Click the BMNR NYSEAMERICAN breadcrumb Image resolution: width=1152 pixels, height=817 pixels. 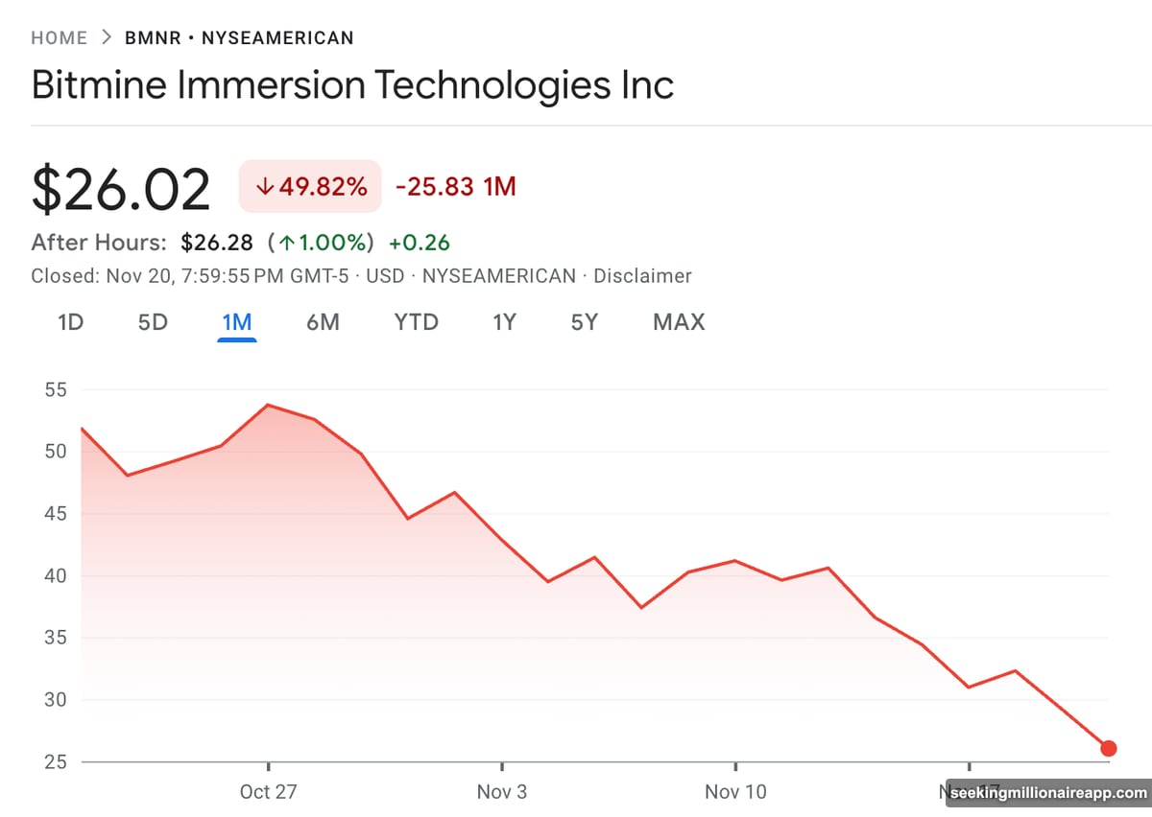pyautogui.click(x=239, y=38)
